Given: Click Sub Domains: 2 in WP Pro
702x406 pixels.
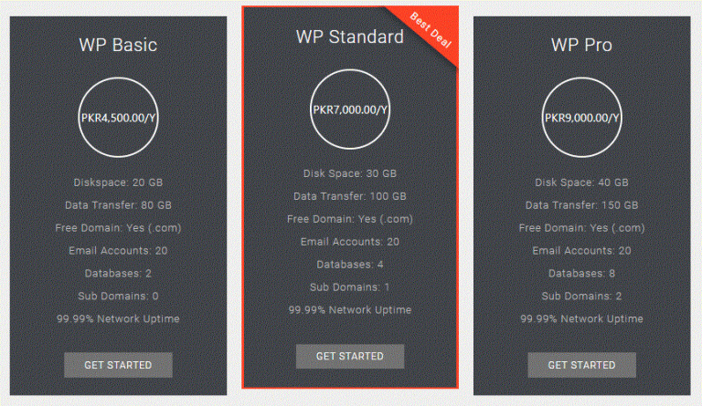Looking at the screenshot, I should tap(581, 296).
